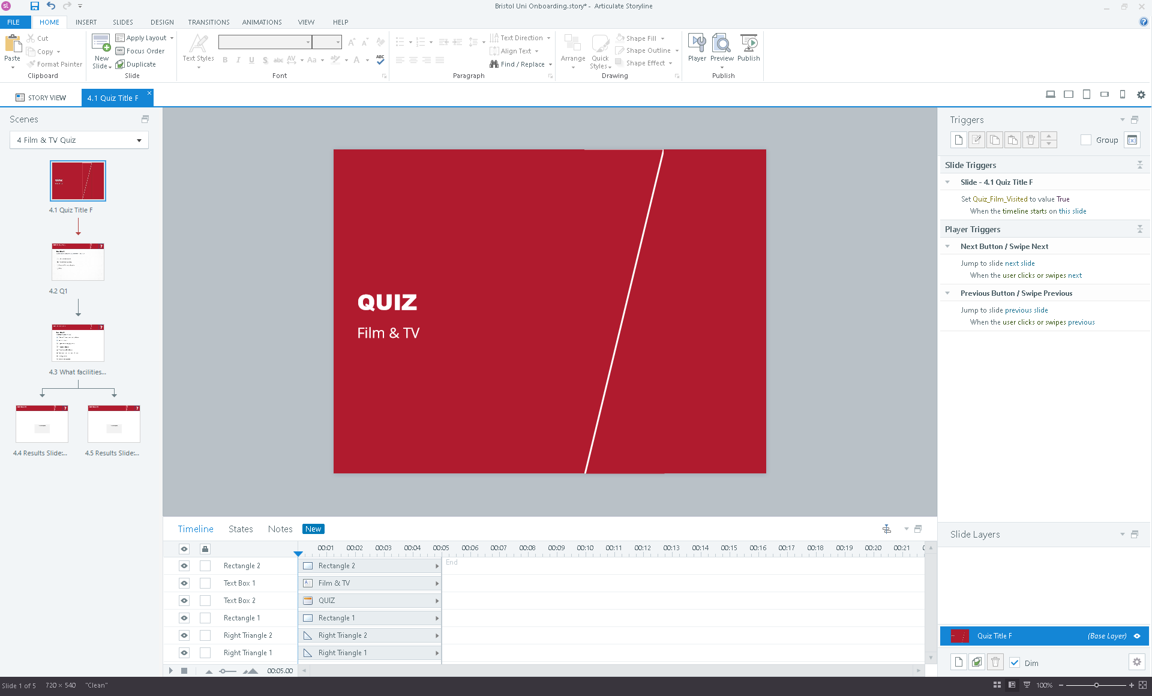Screen dimensions: 1152x696
Task: Open the 4 Film & TV Quiz scene dropdown
Action: pos(139,140)
